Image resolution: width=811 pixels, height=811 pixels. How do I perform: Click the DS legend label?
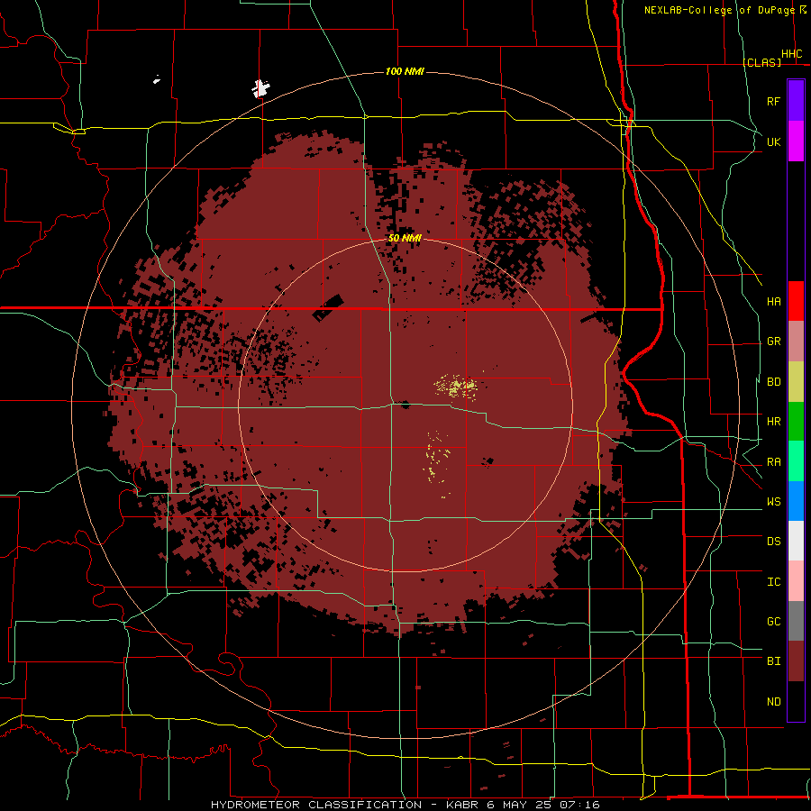coord(774,542)
